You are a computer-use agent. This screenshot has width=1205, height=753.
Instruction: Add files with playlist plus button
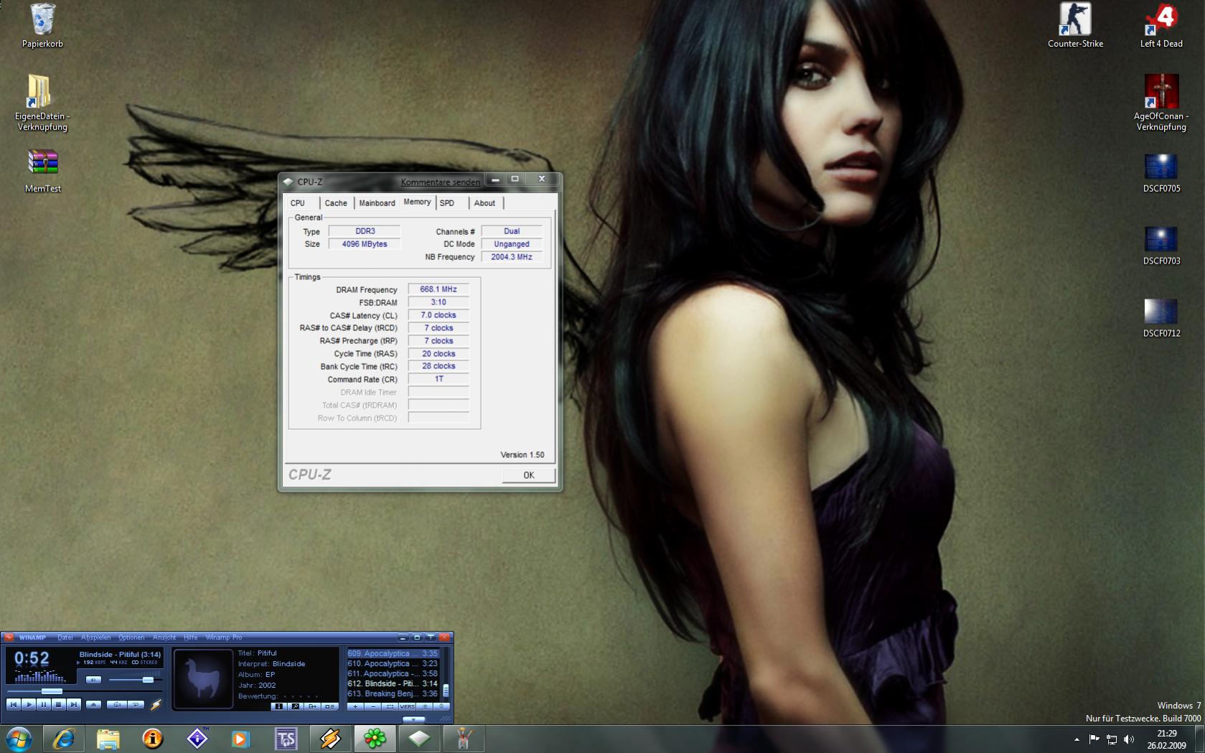tap(355, 706)
